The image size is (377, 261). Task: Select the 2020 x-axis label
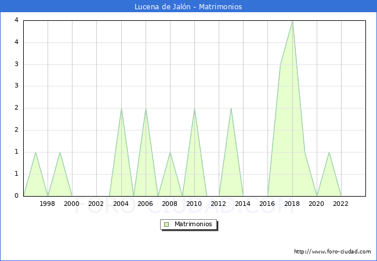[x=317, y=204]
